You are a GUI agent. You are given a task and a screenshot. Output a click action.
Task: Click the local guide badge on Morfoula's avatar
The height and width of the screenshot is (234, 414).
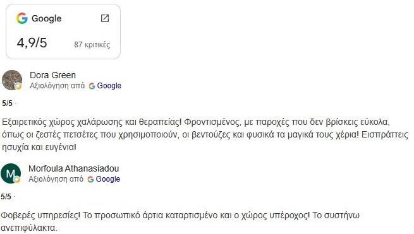(17, 179)
